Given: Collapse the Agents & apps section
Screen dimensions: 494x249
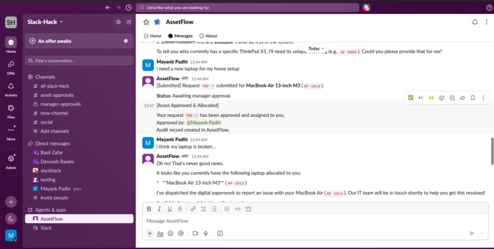Looking at the screenshot, I should [x=47, y=210].
